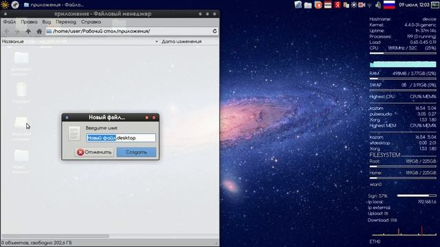Click the round launcher icon in panel

[15, 5]
